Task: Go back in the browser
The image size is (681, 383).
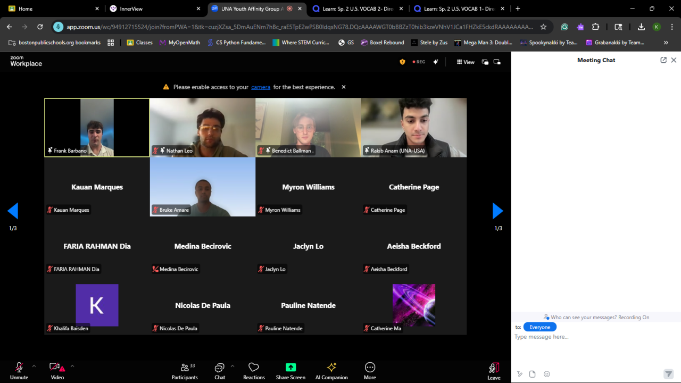Action: pyautogui.click(x=10, y=27)
